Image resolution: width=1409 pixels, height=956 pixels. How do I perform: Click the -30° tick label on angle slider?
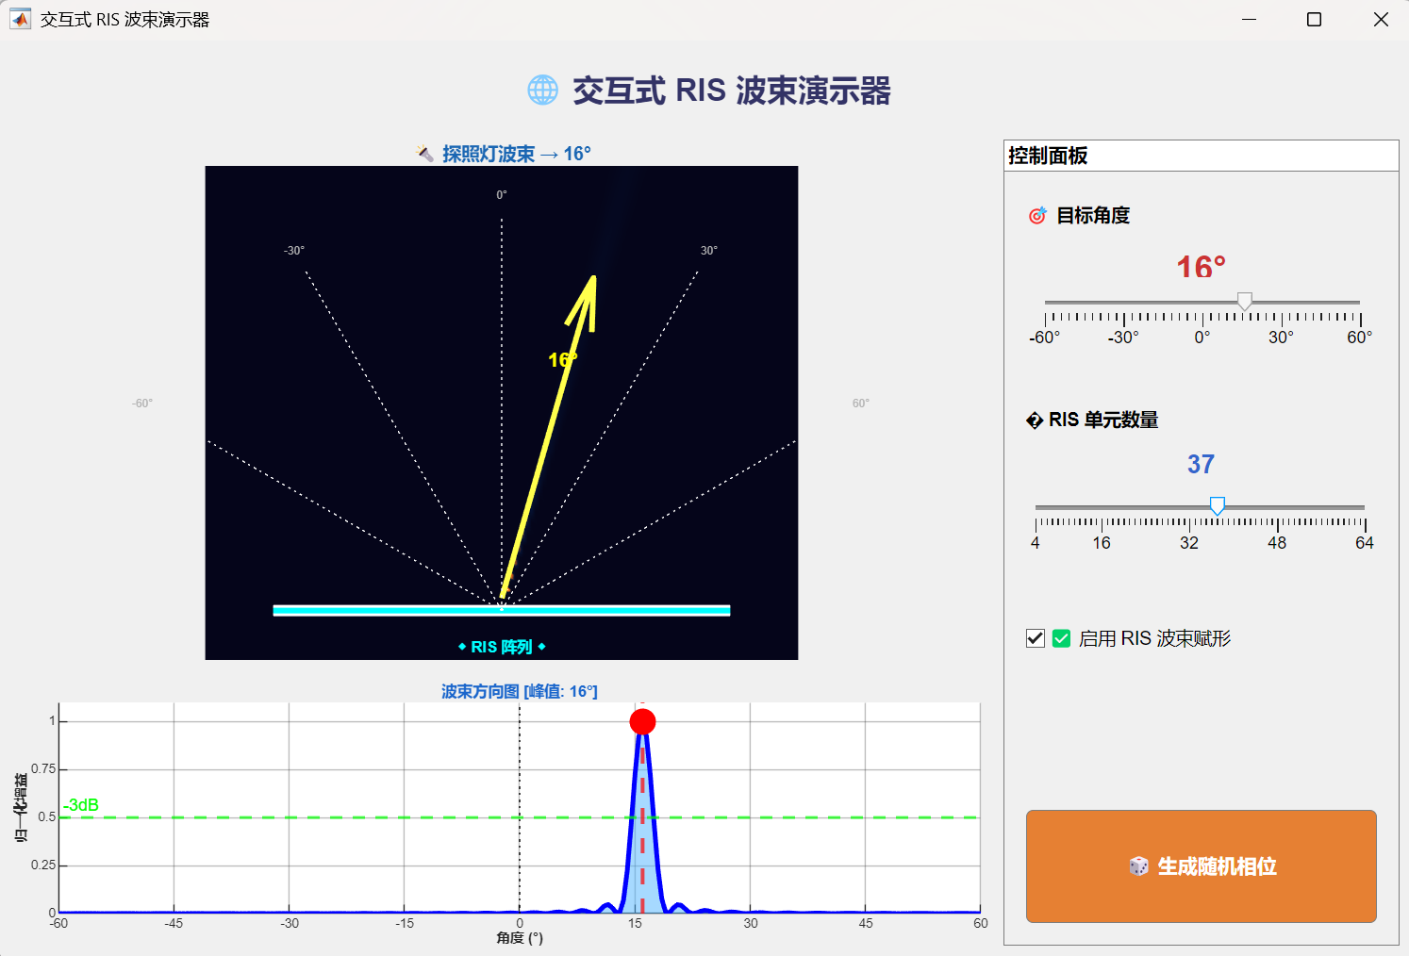1123,338
